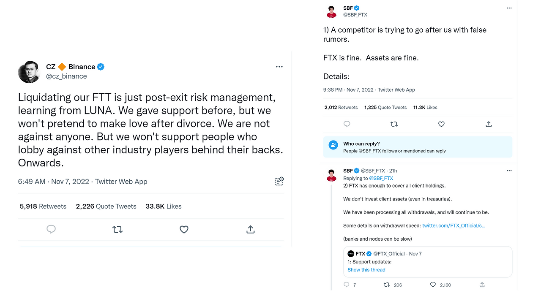View CZ Binance's profile picture
Screen dimensions: 541x293
pyautogui.click(x=29, y=72)
